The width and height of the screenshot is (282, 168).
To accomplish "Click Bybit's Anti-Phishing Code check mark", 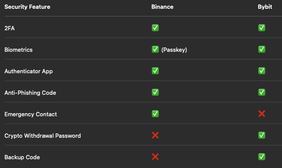I will click(x=262, y=93).
